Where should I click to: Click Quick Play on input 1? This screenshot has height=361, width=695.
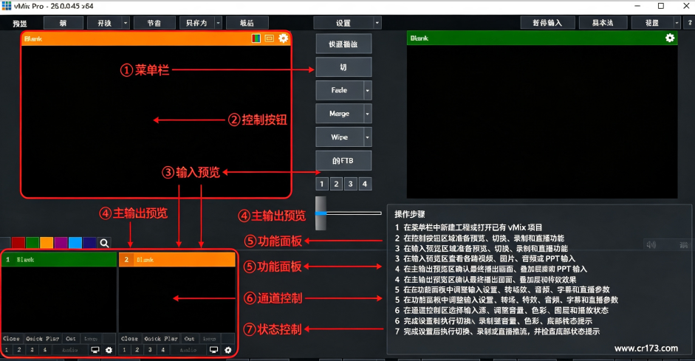pos(43,339)
